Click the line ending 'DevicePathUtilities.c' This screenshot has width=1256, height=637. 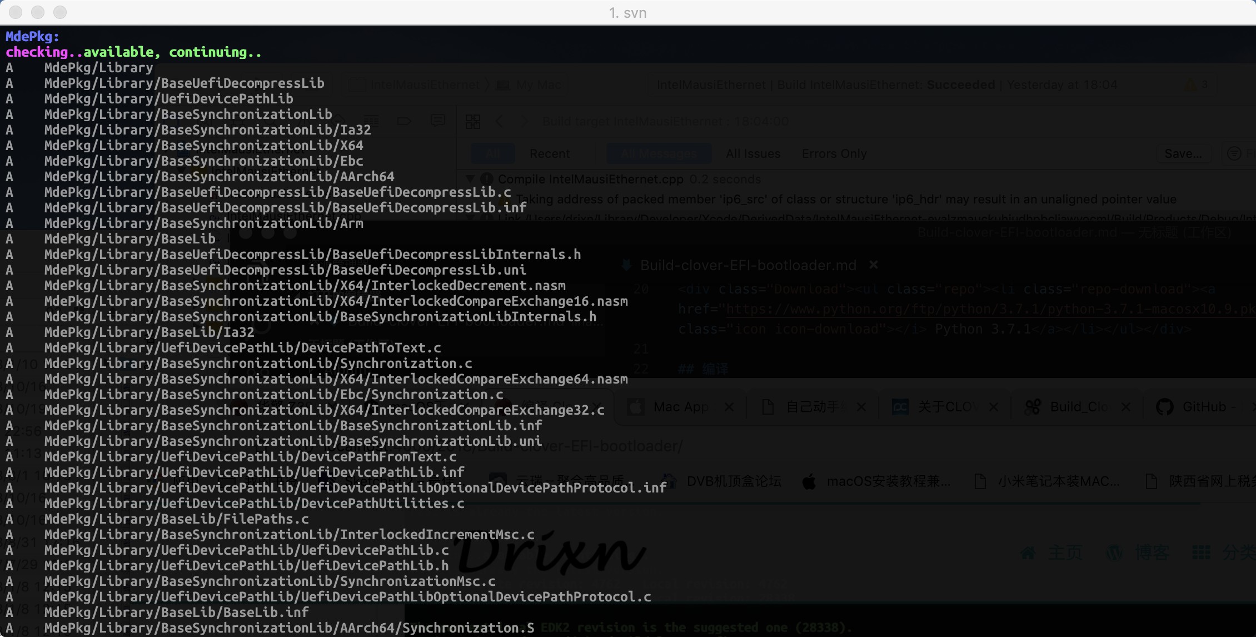coord(254,504)
